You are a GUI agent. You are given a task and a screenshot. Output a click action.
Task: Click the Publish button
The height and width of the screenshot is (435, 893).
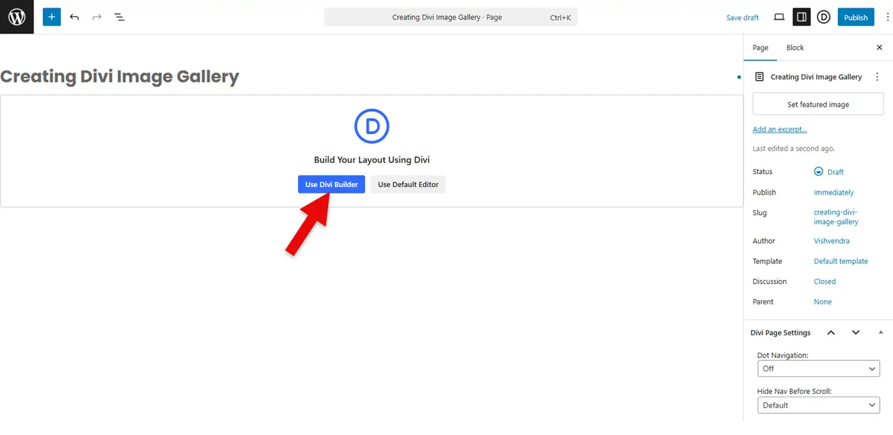tap(855, 17)
